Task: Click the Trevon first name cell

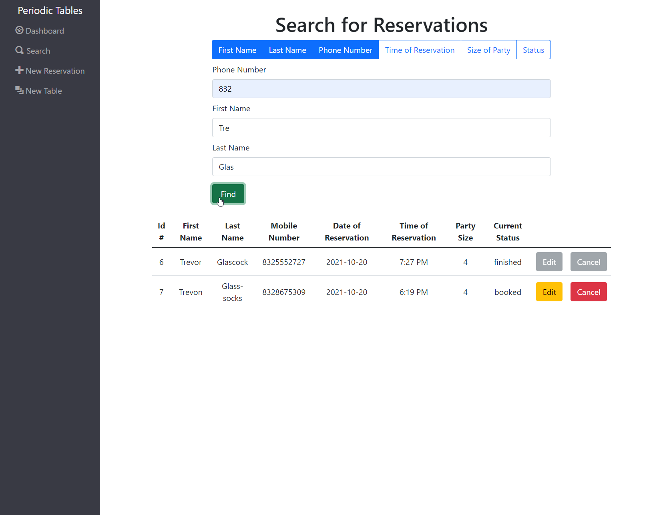Action: pyautogui.click(x=191, y=292)
